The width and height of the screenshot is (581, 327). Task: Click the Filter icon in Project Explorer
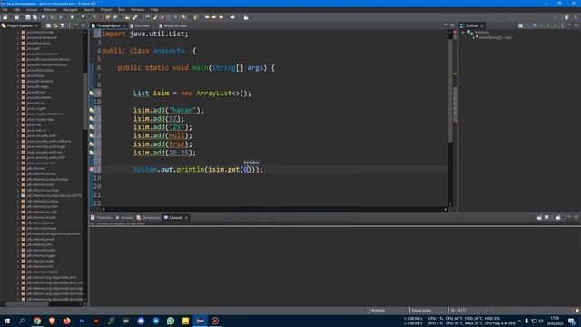click(x=62, y=25)
